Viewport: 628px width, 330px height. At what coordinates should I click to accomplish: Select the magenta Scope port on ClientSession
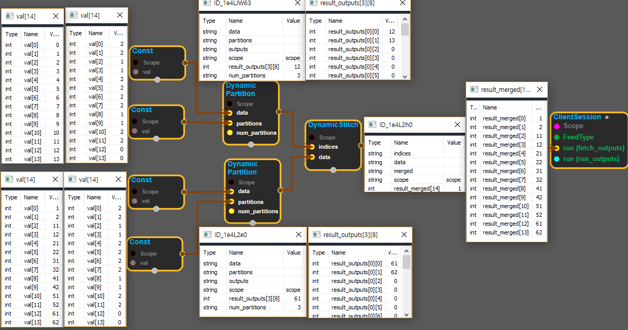(x=556, y=126)
